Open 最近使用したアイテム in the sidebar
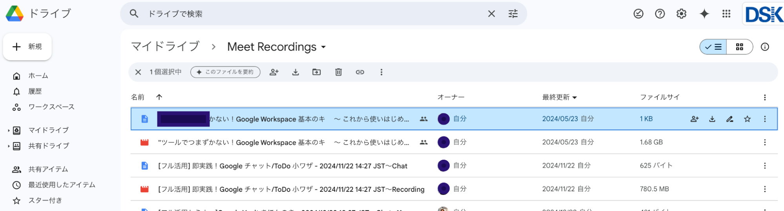This screenshot has height=211, width=784. (x=62, y=185)
